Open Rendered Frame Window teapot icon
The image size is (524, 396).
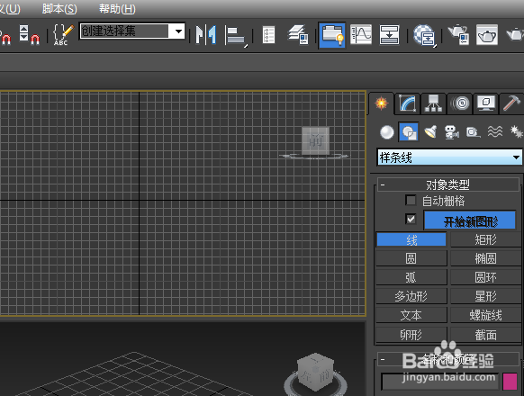coord(487,35)
